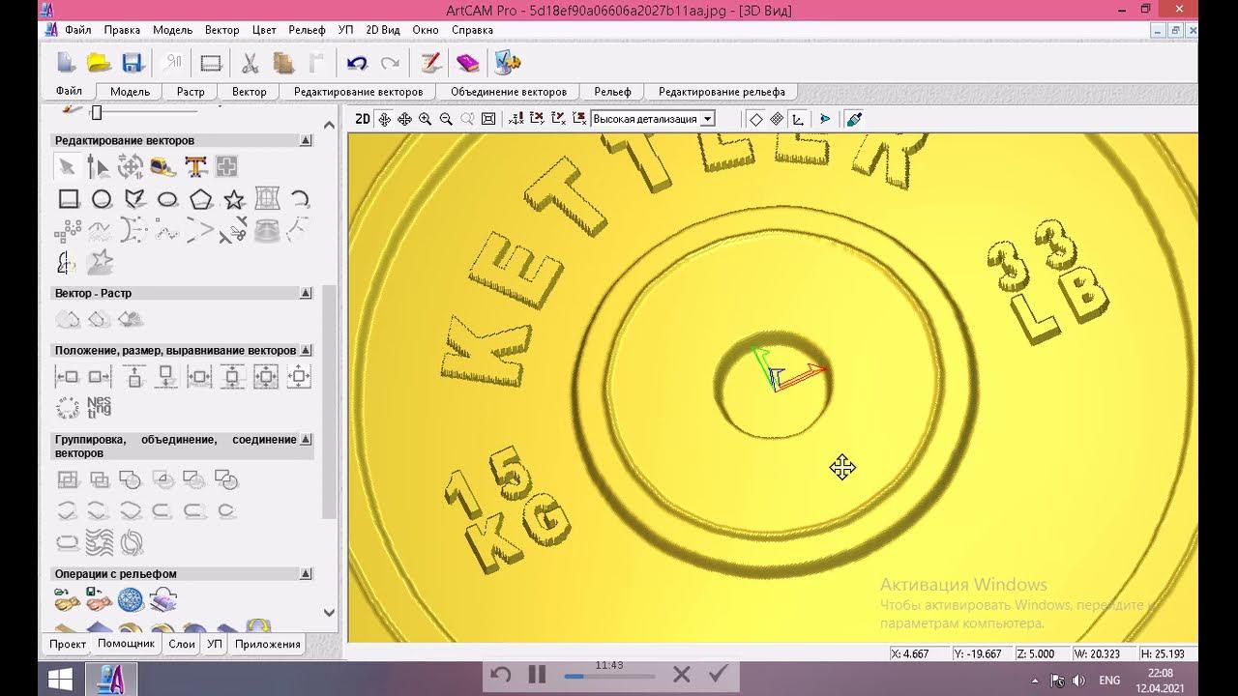
Task: Select the Create Rectangle tool
Action: pos(69,199)
